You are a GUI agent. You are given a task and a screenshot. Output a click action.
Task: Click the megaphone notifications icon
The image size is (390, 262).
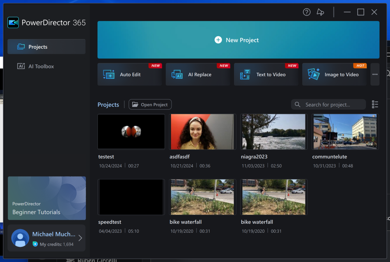(x=320, y=12)
